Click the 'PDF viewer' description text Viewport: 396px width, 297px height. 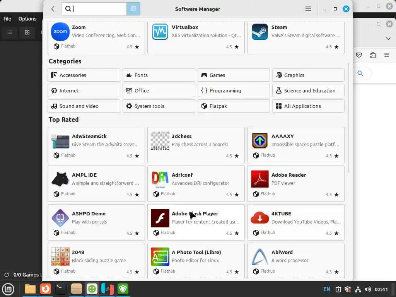tap(283, 183)
